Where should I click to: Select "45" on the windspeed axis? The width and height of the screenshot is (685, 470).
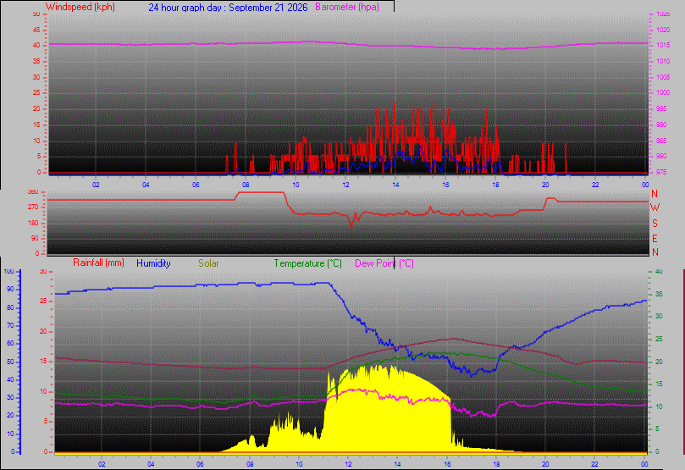[x=36, y=30]
